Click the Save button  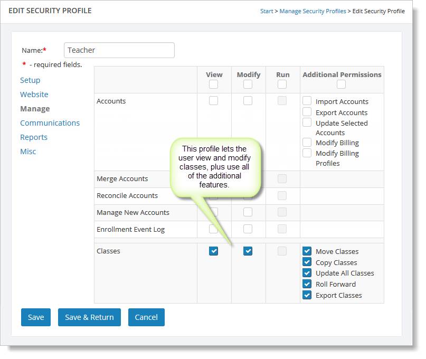click(36, 317)
